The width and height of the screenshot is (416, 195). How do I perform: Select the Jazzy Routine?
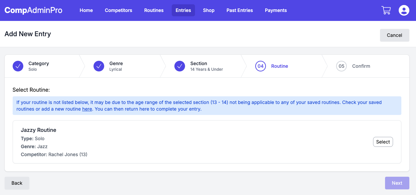[383, 142]
